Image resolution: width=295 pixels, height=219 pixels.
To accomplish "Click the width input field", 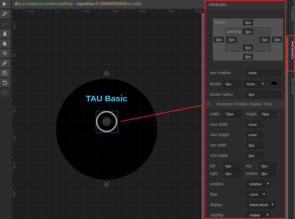I will click(x=232, y=114).
